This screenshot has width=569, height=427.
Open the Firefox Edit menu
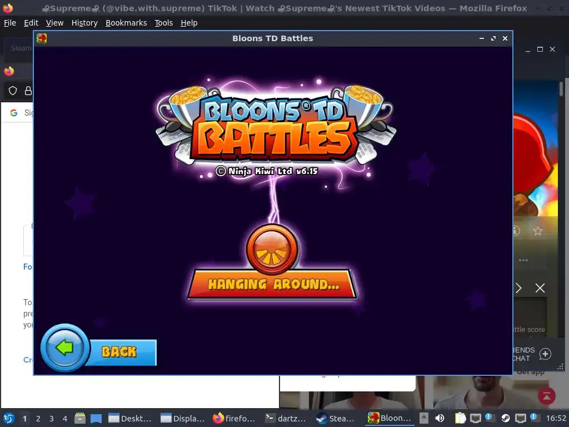(31, 23)
